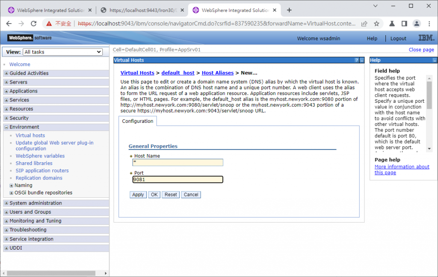The image size is (438, 277).
Task: Expand Users and Groups section
Action: tap(6, 212)
